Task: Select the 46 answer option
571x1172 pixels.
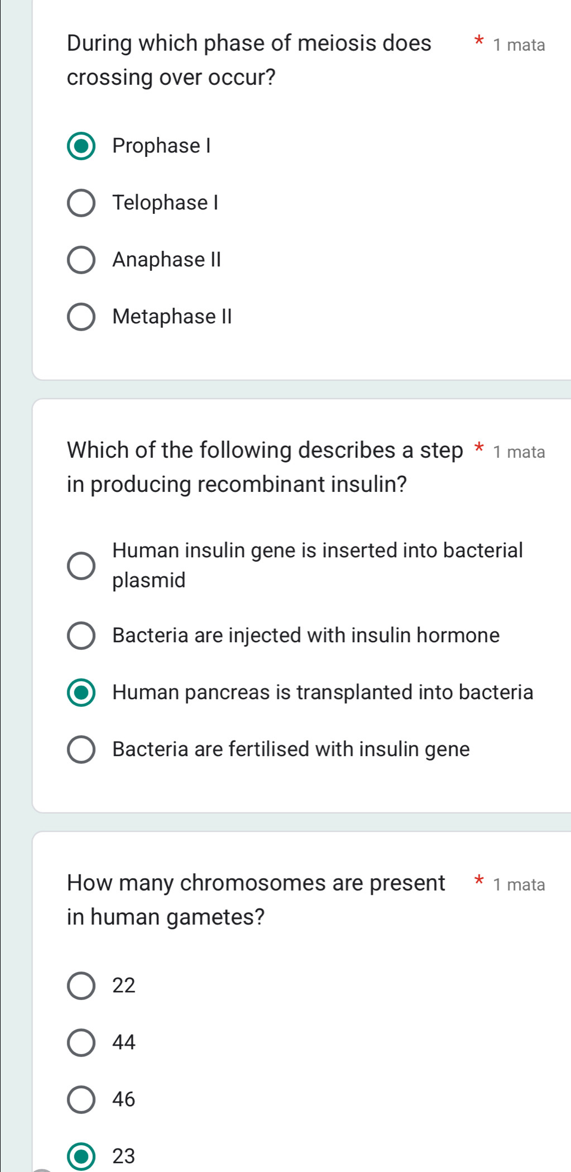Action: (x=81, y=1098)
